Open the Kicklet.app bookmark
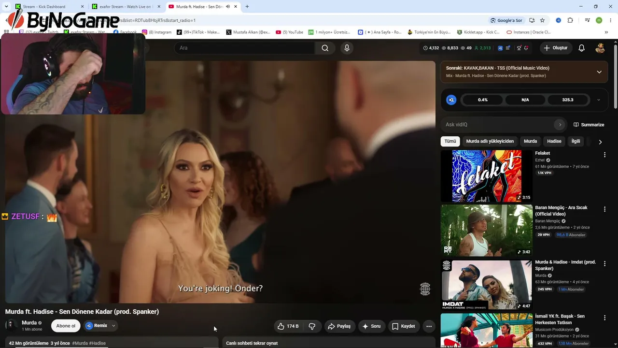Screen dimensions: 618x348 click(478, 32)
